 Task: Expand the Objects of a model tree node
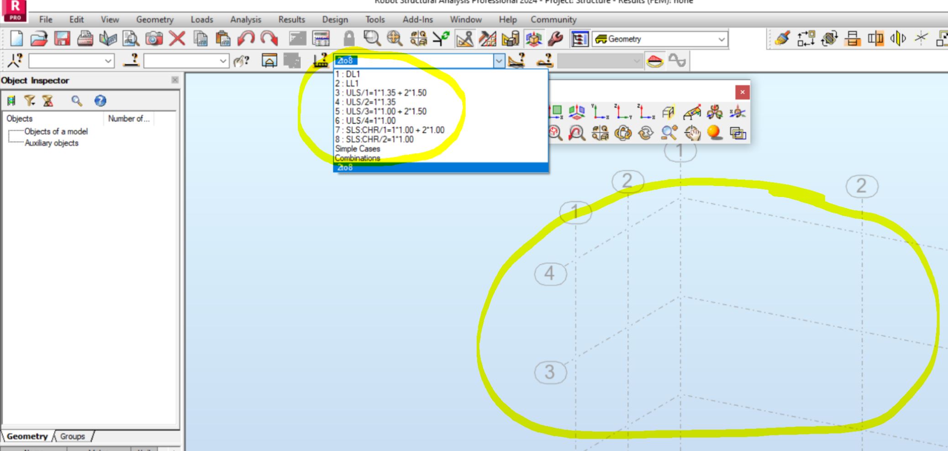[x=56, y=131]
